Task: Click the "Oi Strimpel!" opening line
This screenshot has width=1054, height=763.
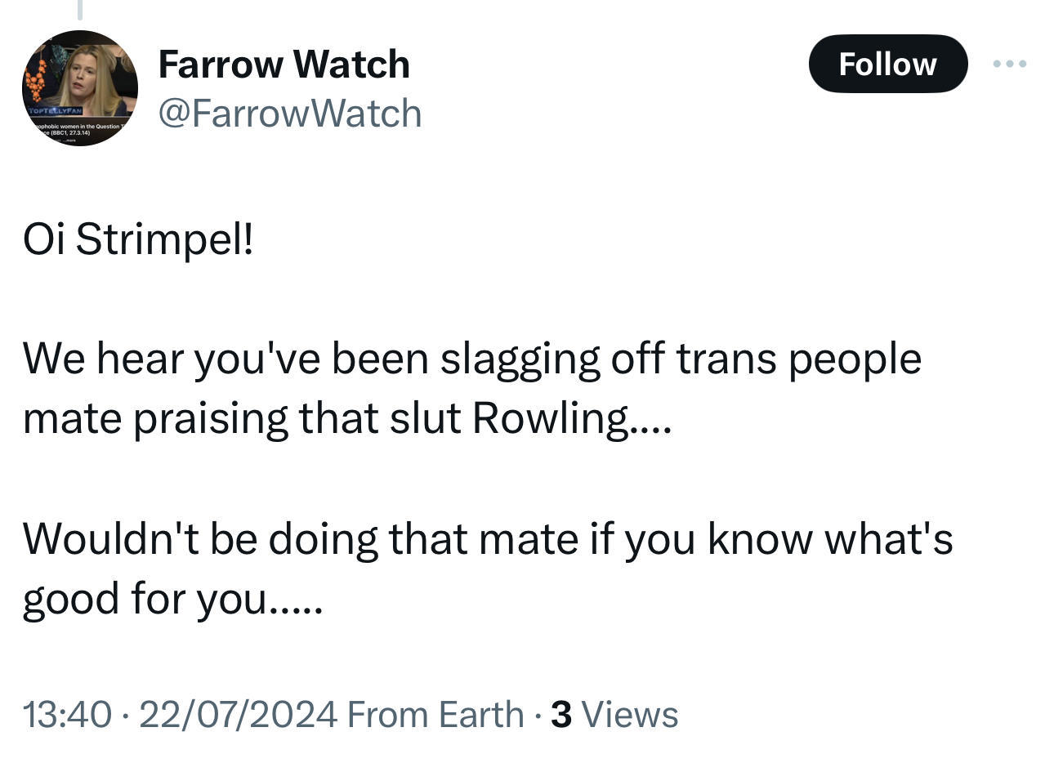Action: [x=138, y=239]
